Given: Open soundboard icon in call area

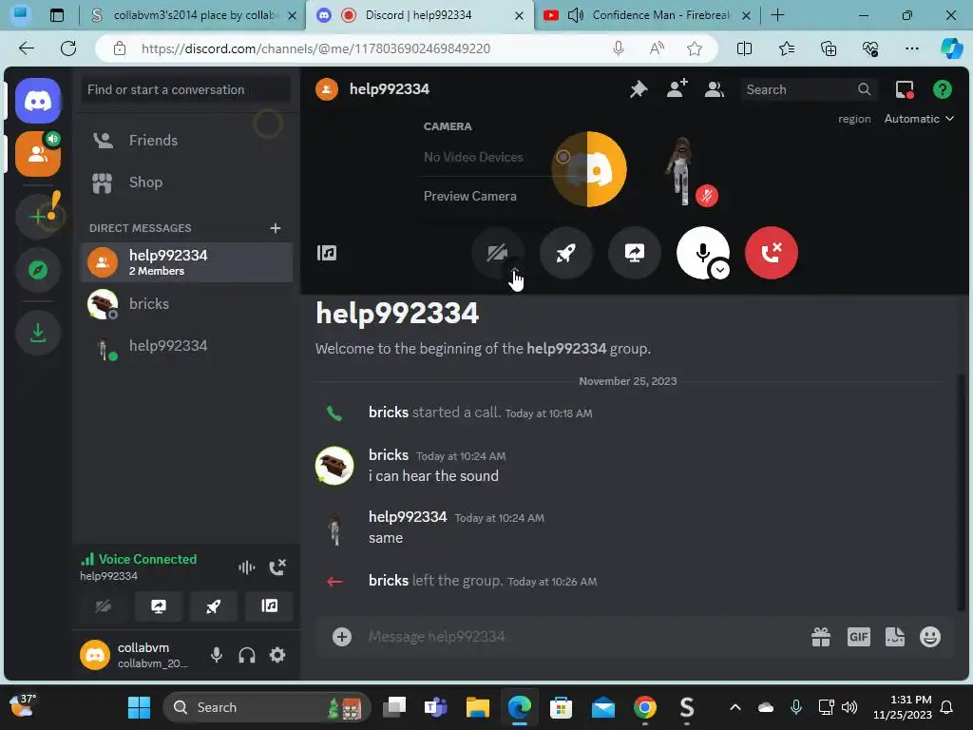Looking at the screenshot, I should [327, 253].
